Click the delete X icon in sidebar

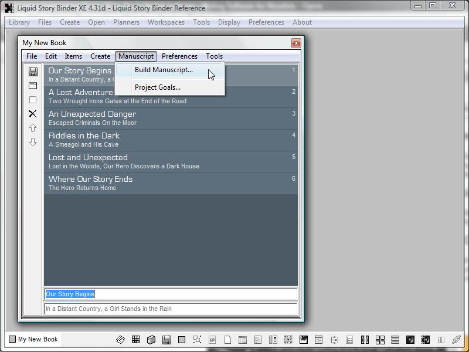33,114
